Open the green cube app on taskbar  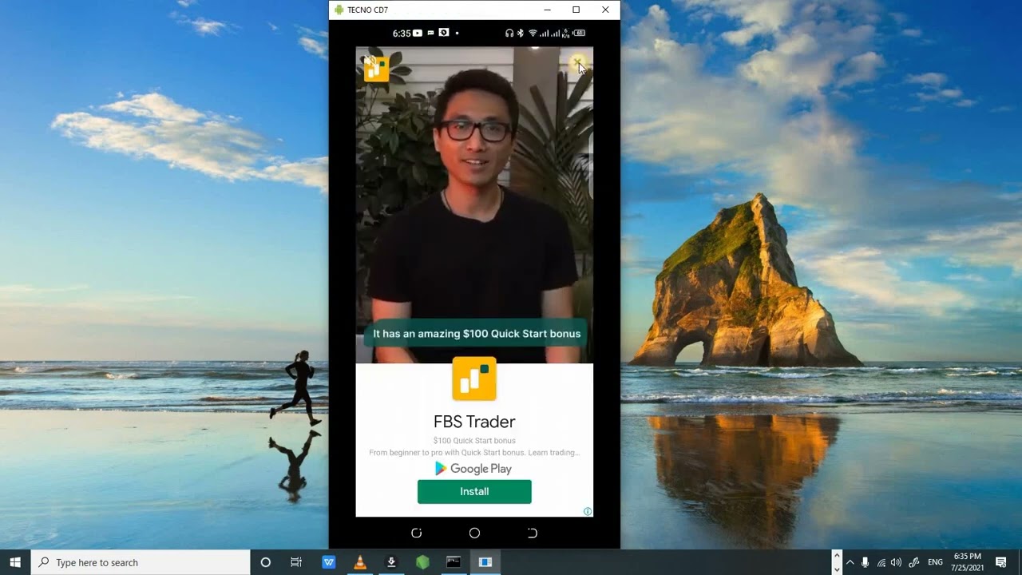[422, 562]
